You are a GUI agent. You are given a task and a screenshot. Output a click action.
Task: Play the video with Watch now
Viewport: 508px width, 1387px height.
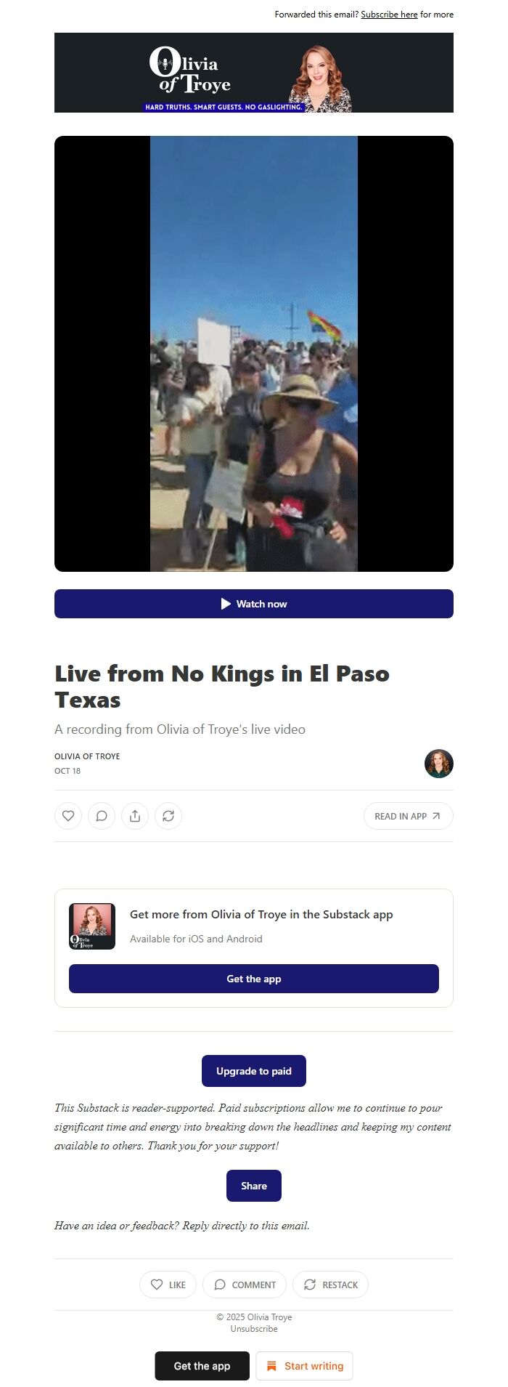254,604
